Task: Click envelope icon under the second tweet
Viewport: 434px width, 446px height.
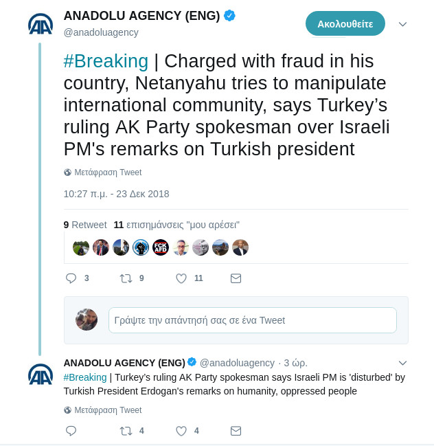Action: pos(236,431)
